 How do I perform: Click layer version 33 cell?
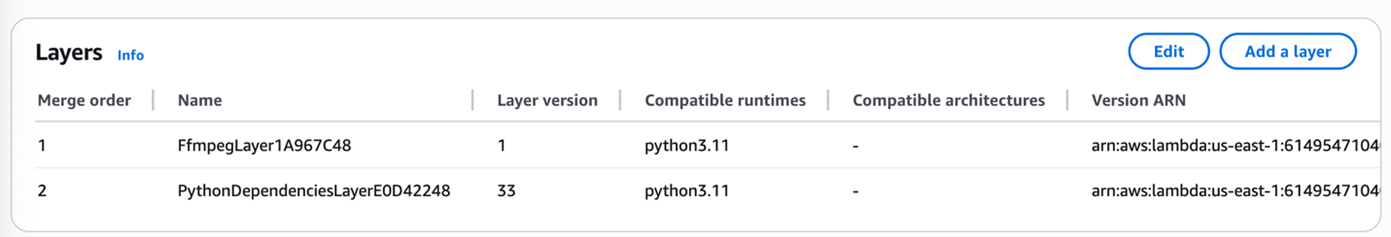(506, 191)
